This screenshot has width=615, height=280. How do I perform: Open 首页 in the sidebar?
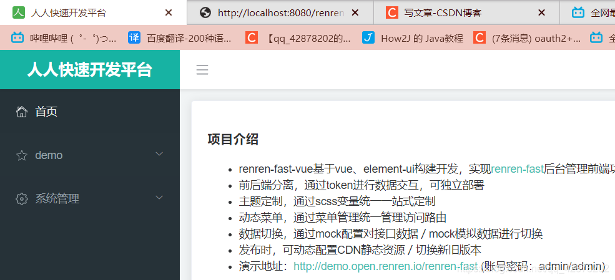[90, 112]
